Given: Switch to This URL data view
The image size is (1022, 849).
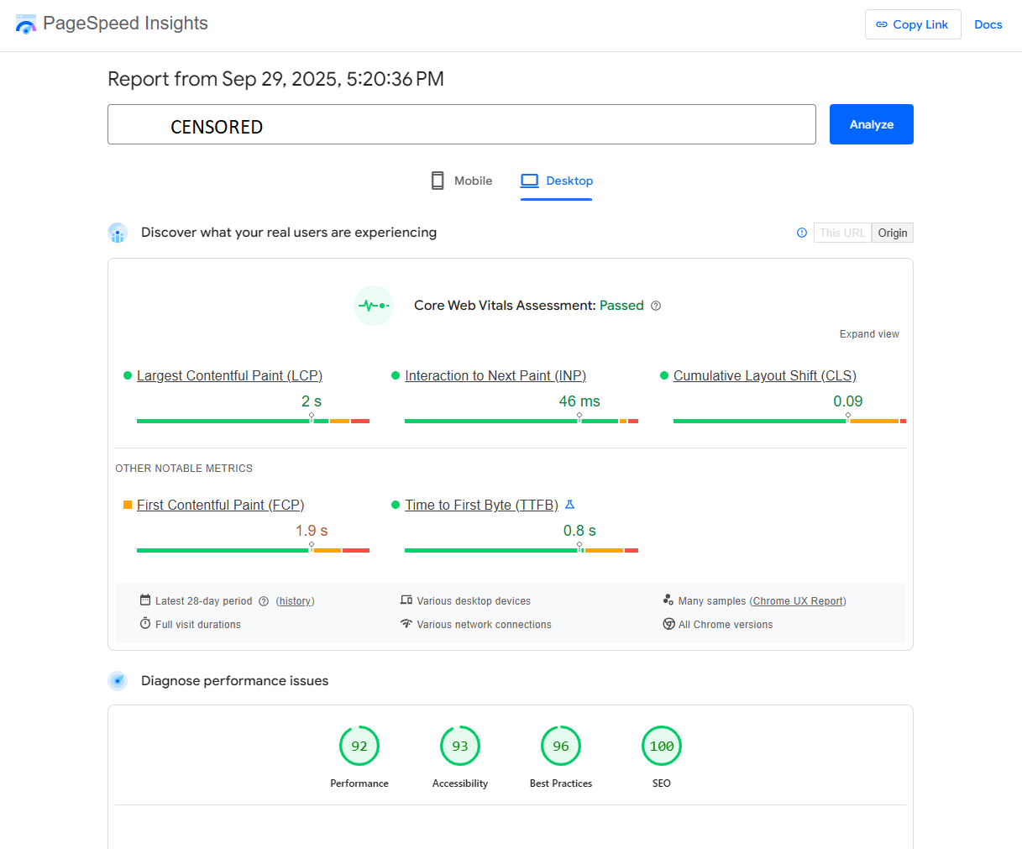Looking at the screenshot, I should pyautogui.click(x=842, y=233).
